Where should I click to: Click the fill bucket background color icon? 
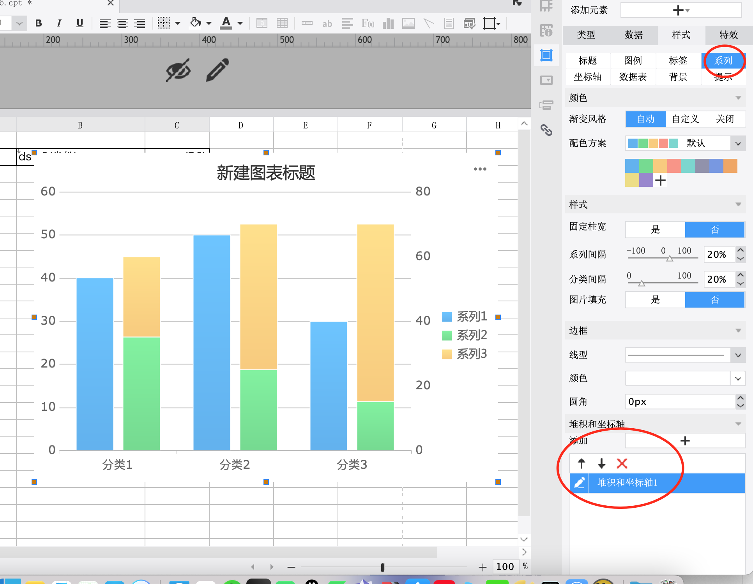196,23
